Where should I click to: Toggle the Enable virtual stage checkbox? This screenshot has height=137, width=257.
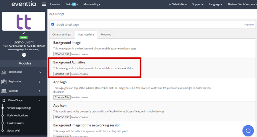click(x=53, y=24)
